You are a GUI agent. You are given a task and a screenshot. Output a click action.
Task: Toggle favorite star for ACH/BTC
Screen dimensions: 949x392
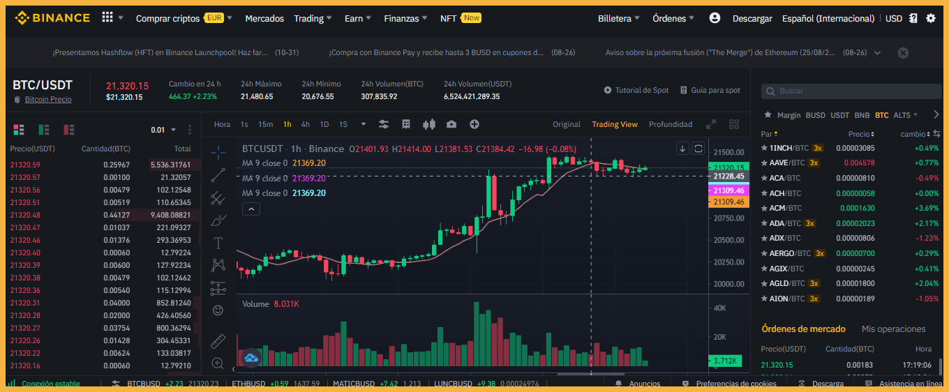[x=764, y=193]
